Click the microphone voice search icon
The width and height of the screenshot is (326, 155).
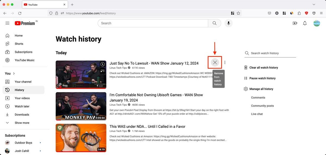coord(228,23)
